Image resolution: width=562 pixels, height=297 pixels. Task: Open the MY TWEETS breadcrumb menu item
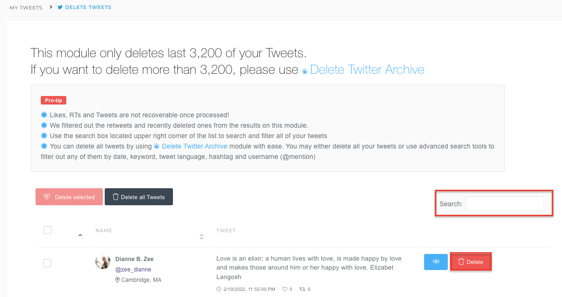pyautogui.click(x=26, y=8)
